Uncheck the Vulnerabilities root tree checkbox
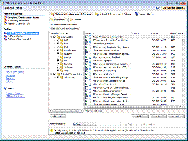 point(55,37)
